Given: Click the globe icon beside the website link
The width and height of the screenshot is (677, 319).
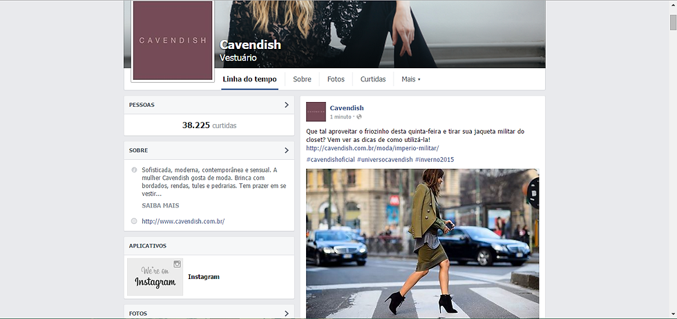Looking at the screenshot, I should (134, 221).
